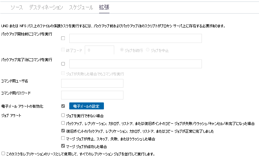The image size is (259, 163).
Task: Check the job failed/crashed/cancelled alert option
Action: click(x=63, y=123)
